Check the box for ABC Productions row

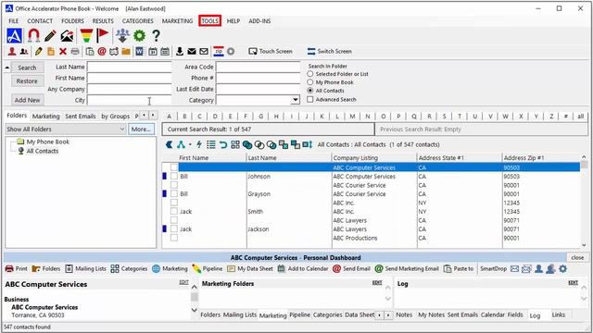tap(174, 238)
